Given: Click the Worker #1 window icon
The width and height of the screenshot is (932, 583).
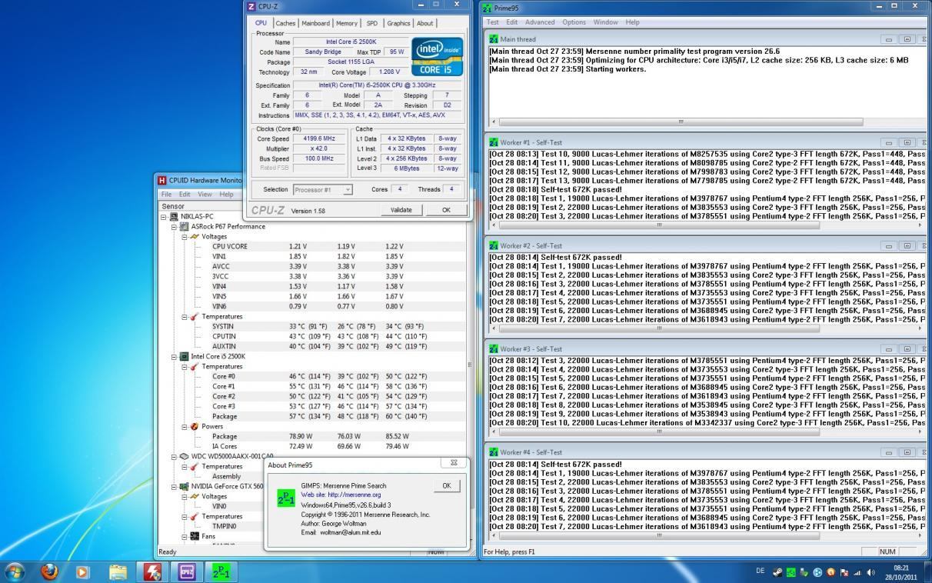Looking at the screenshot, I should pyautogui.click(x=494, y=142).
